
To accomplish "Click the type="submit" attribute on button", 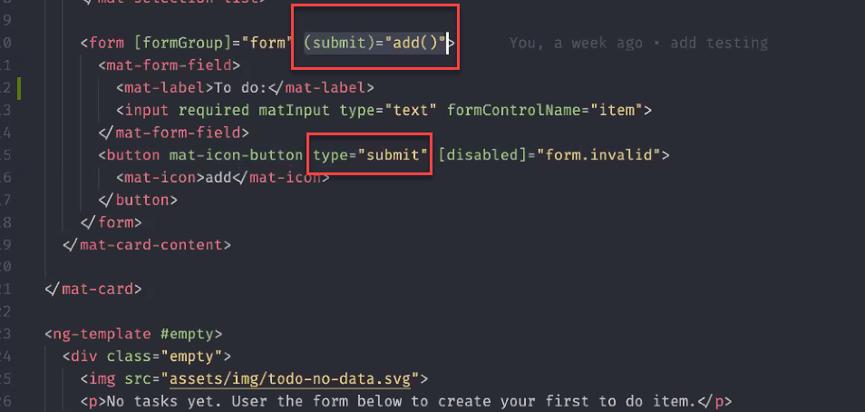I will tap(371, 154).
